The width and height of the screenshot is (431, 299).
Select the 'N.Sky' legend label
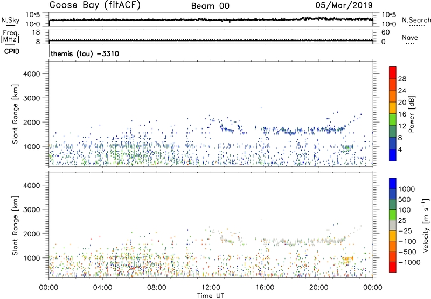[x=10, y=20]
